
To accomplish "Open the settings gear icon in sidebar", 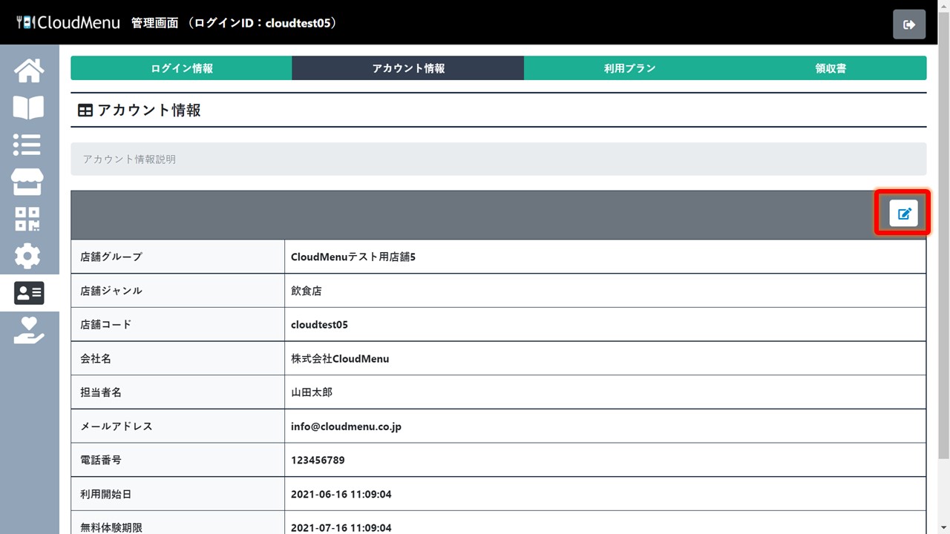I will (x=29, y=256).
